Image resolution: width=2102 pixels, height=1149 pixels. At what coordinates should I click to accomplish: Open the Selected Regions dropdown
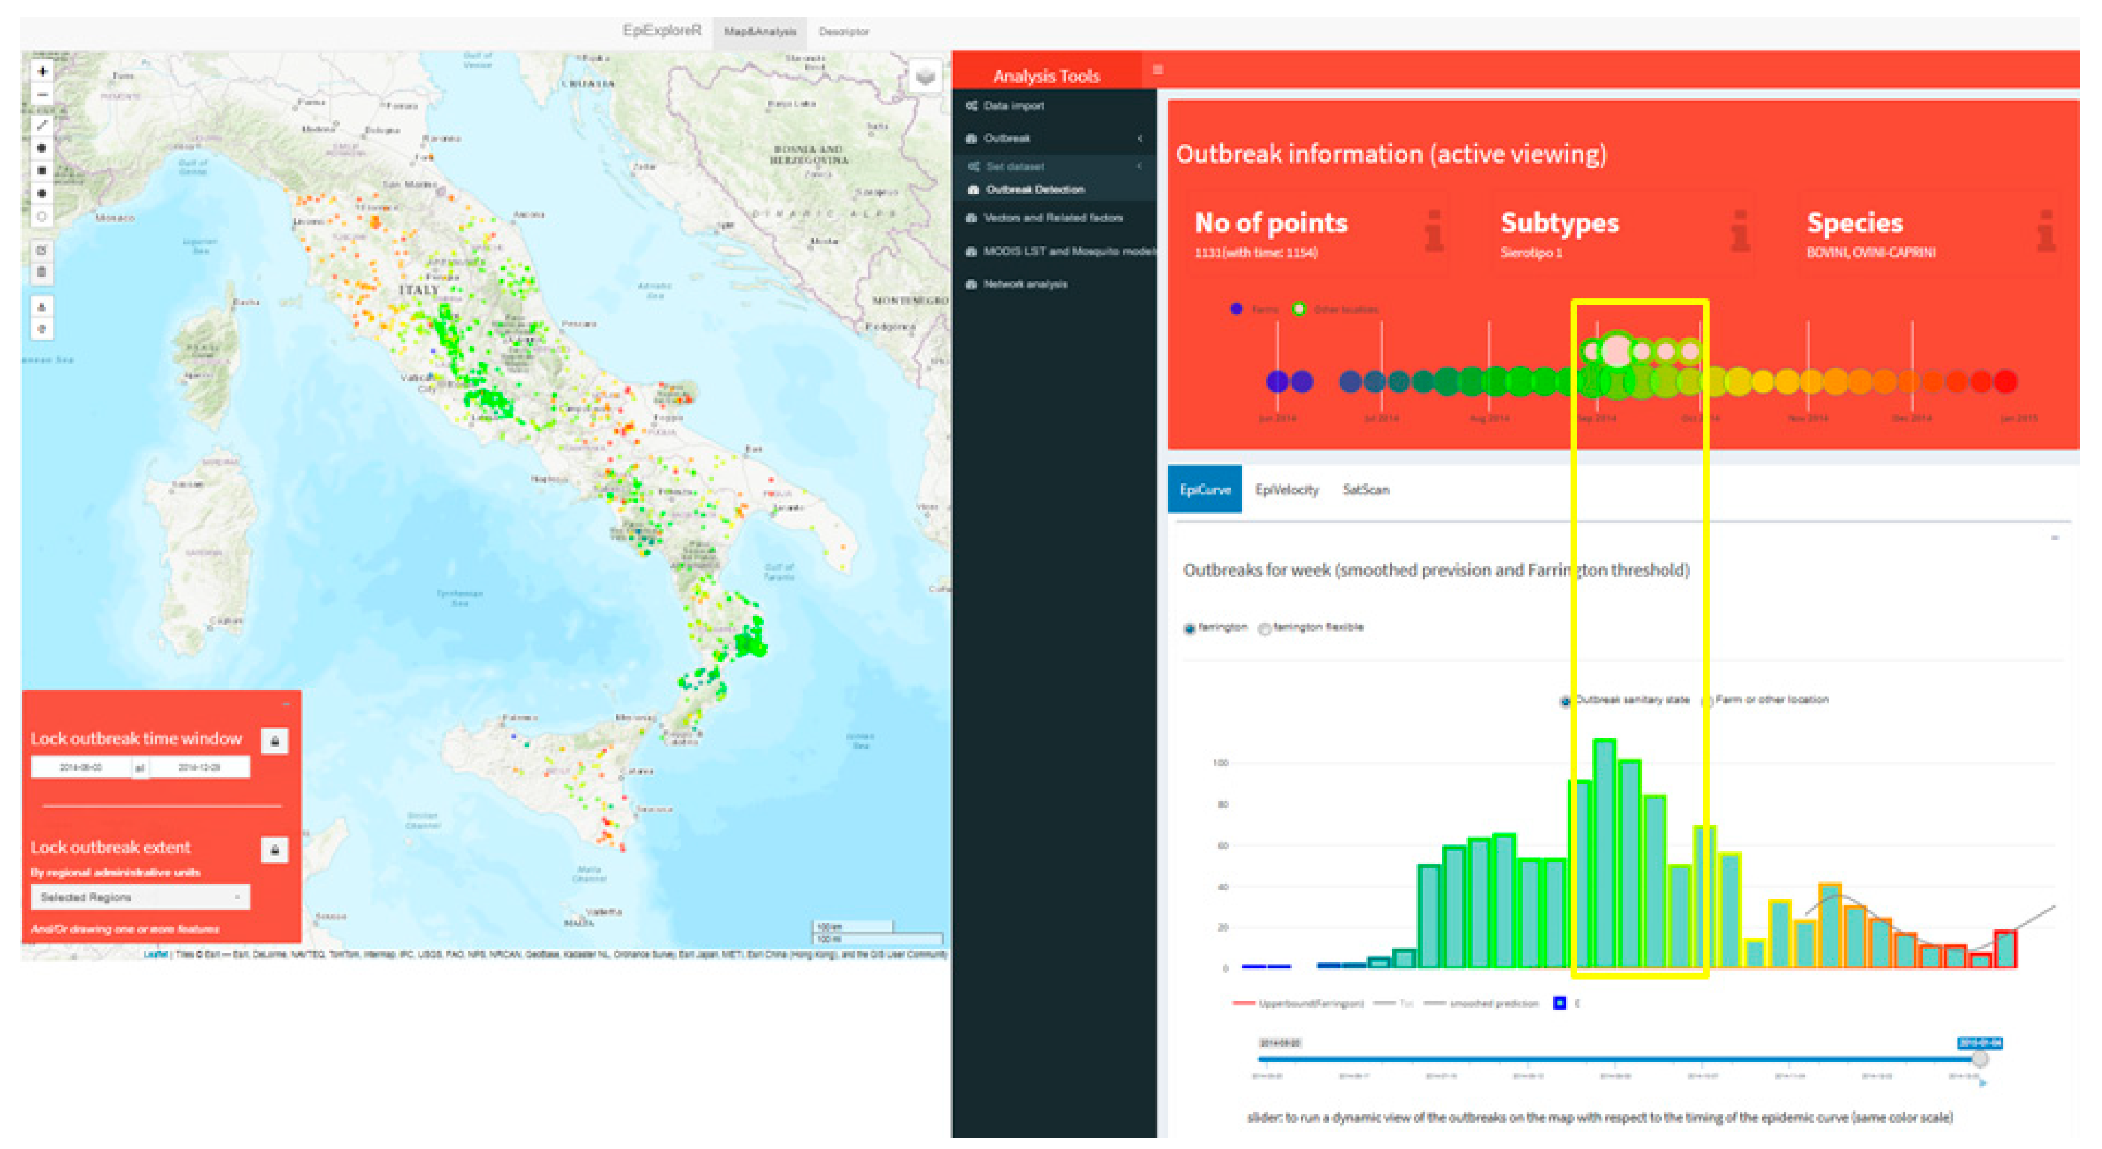click(140, 897)
